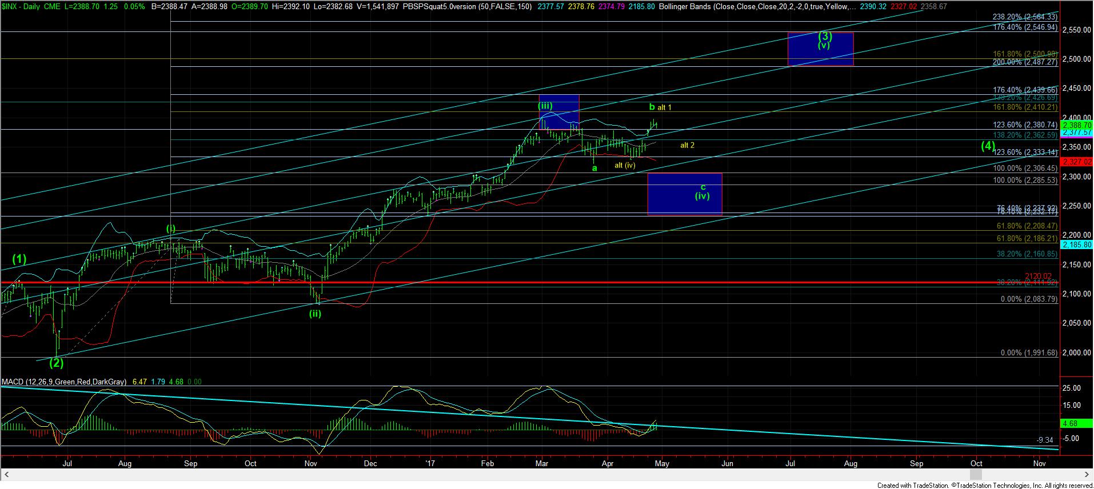
Task: Select the MACD (12,26,9) indicator label
Action: coord(65,382)
